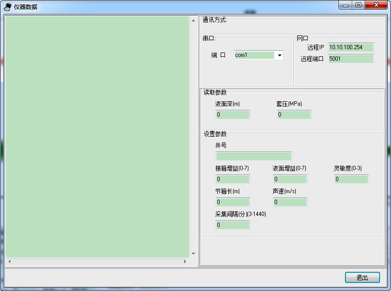Click the right arrow of horizontal scrollbar
The image size is (391, 291).
coord(185,262)
